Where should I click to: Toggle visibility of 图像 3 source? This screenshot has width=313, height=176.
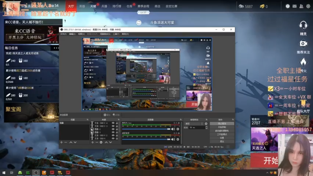click(113, 132)
